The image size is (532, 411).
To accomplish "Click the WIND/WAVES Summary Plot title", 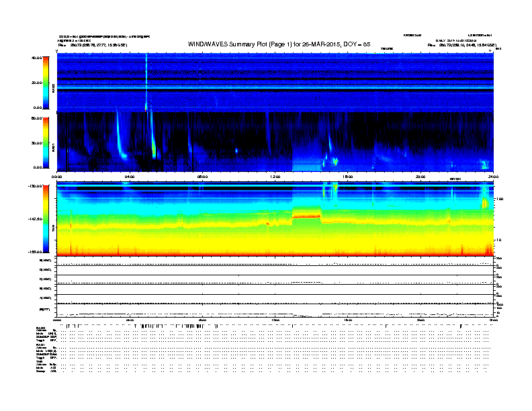I will 279,44.
